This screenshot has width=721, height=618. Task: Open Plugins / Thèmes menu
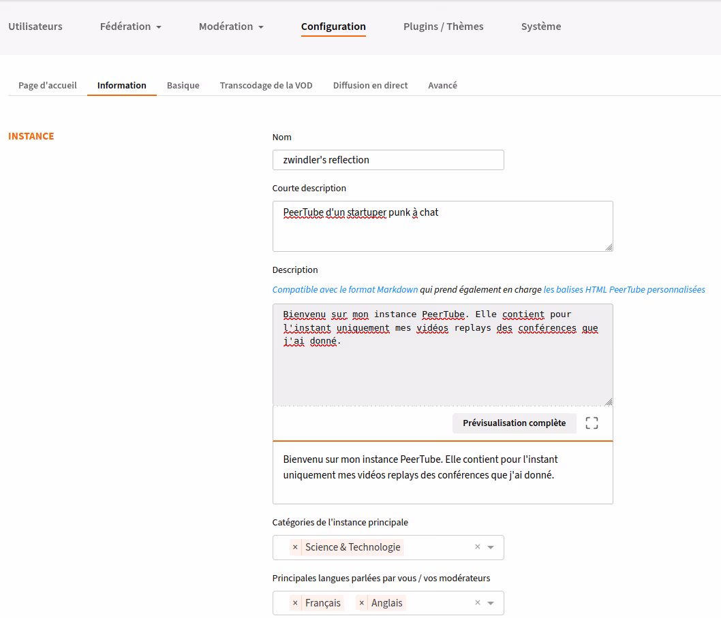pos(443,27)
